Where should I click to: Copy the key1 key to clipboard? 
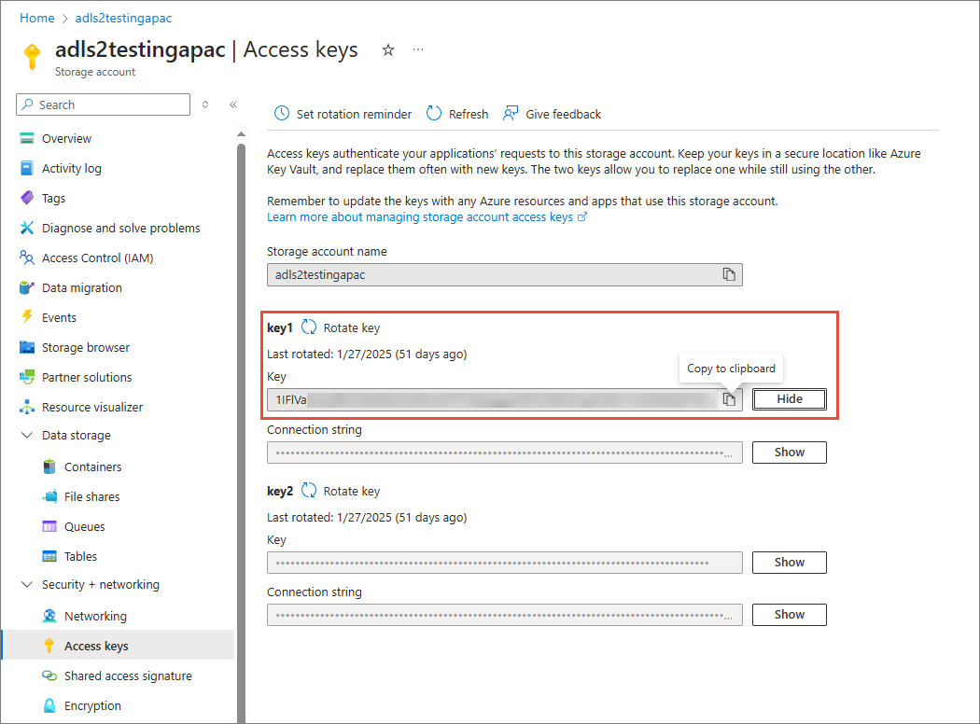729,399
